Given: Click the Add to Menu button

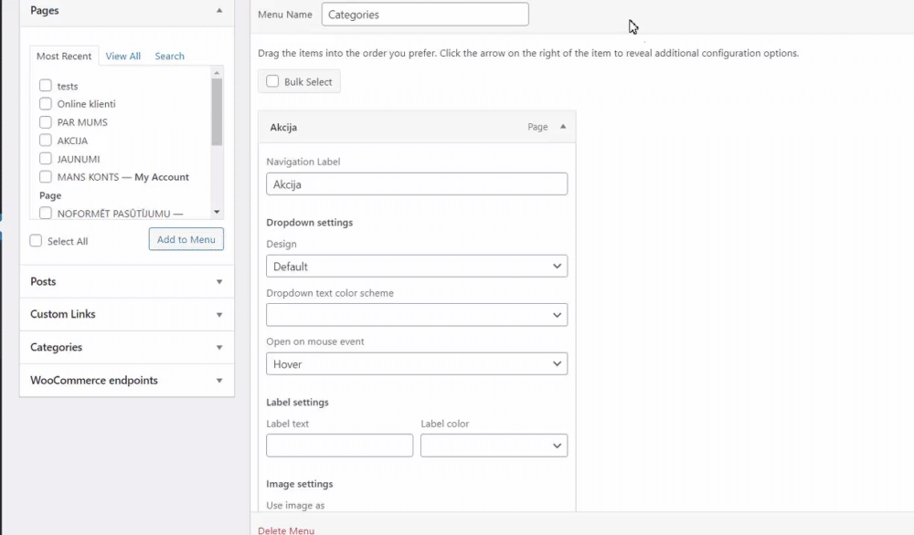Looking at the screenshot, I should (x=186, y=239).
